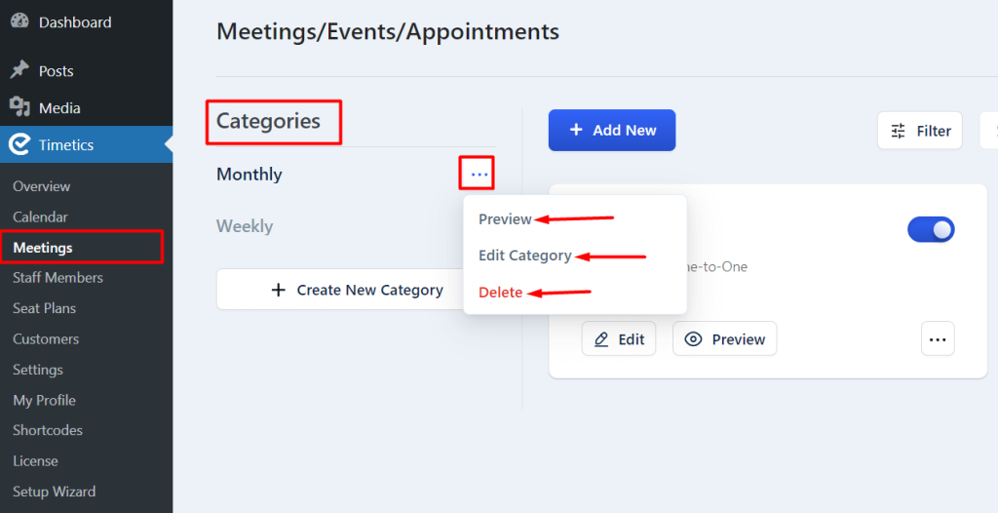Go to Seat Plans in sidebar

coord(45,308)
